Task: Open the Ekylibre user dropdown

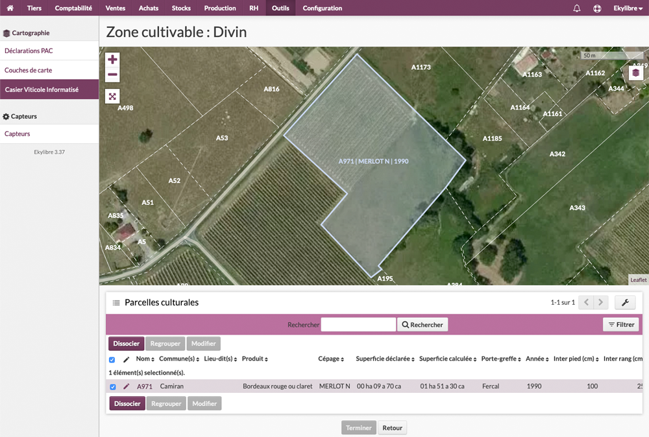Action: coord(628,8)
